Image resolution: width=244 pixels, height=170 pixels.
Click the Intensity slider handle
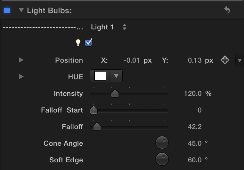(115, 94)
